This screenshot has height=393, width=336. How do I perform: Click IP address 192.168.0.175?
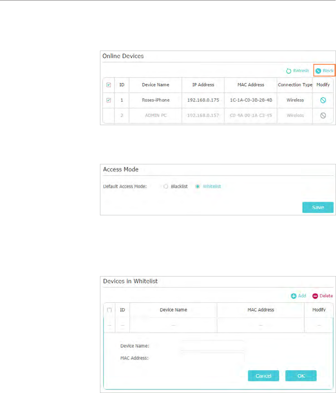click(203, 100)
